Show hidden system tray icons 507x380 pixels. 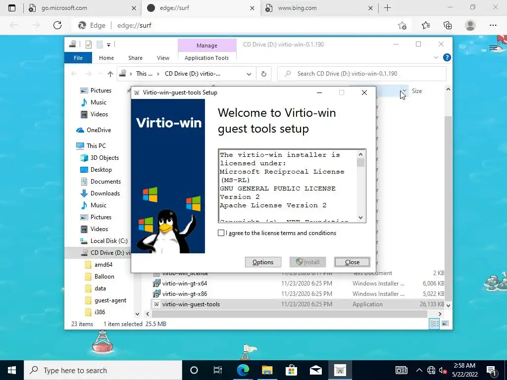coord(419,370)
